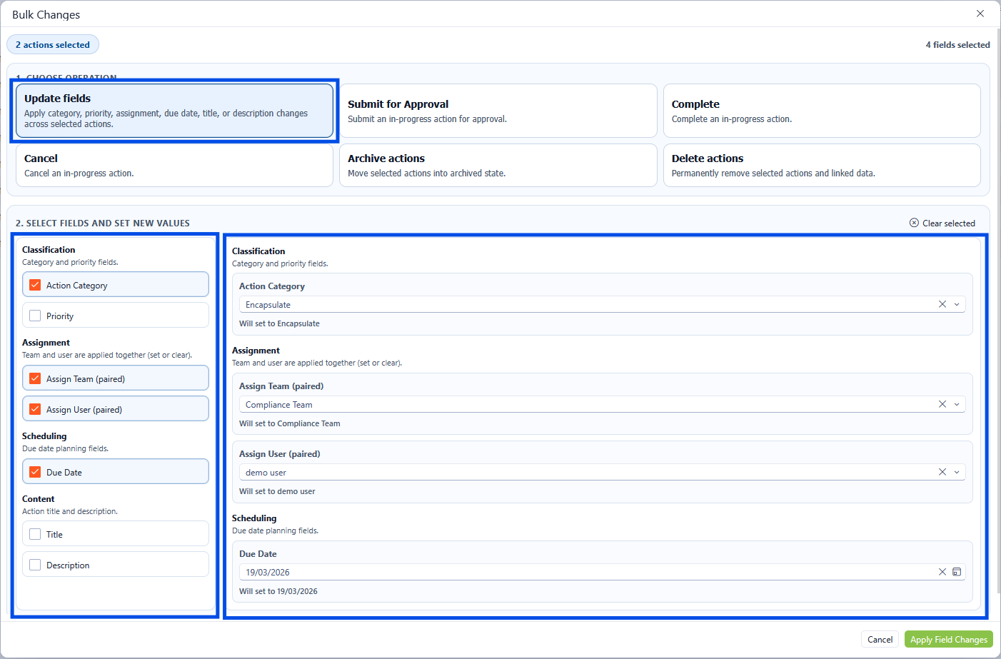Screen dimensions: 1001x659
Task: Enable the Priority checkbox
Action: click(x=35, y=316)
